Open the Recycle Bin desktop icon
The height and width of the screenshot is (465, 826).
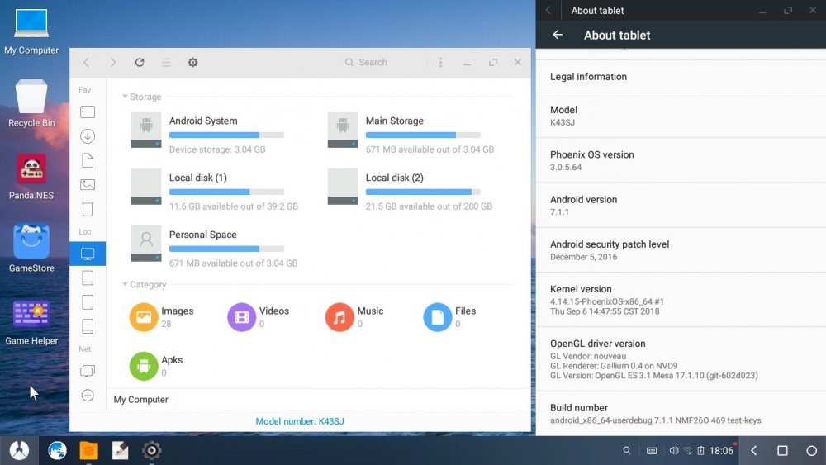tap(31, 103)
